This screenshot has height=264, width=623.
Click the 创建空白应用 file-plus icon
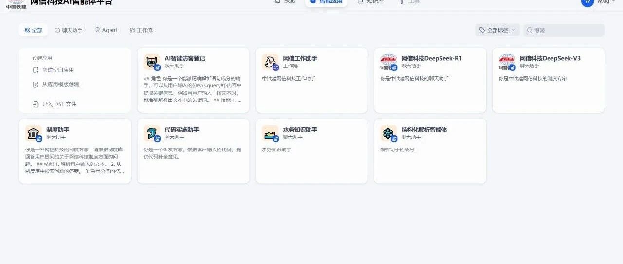click(36, 70)
